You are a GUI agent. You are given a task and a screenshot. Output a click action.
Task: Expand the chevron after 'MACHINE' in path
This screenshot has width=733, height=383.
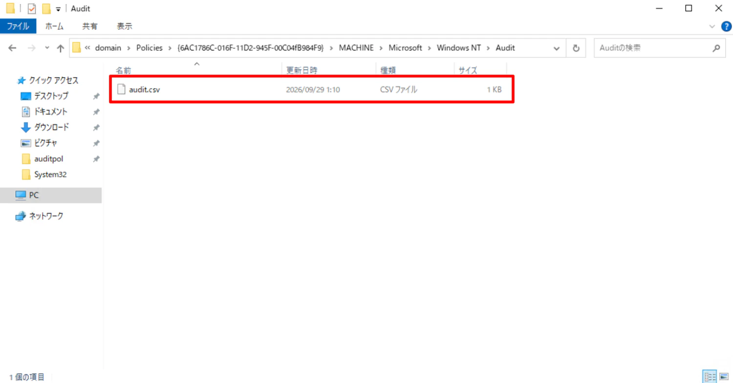pyautogui.click(x=381, y=48)
